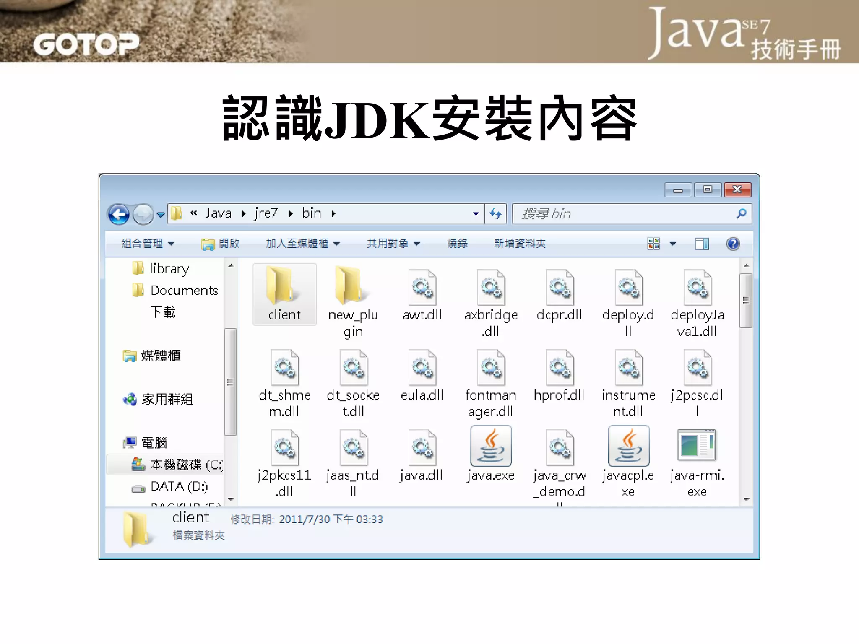Select the hprof.dll file

(x=560, y=375)
